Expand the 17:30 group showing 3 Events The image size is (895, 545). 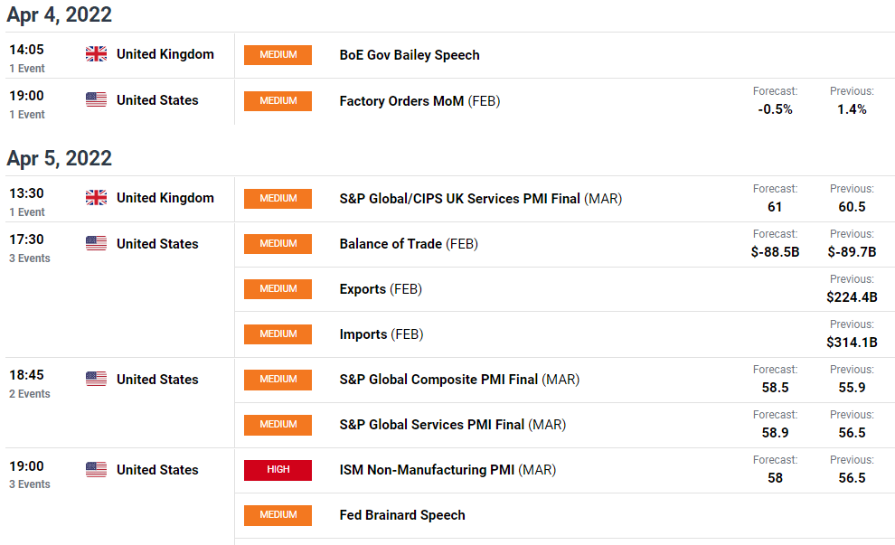30,258
